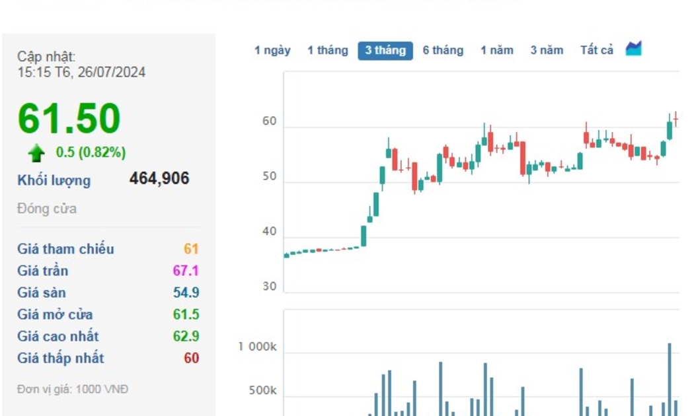Click the update timestamp 15:15 T6, 26/07/2024
694x416 pixels.
(81, 73)
